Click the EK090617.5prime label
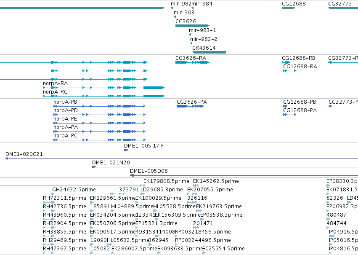The image size is (358, 255). (113, 232)
